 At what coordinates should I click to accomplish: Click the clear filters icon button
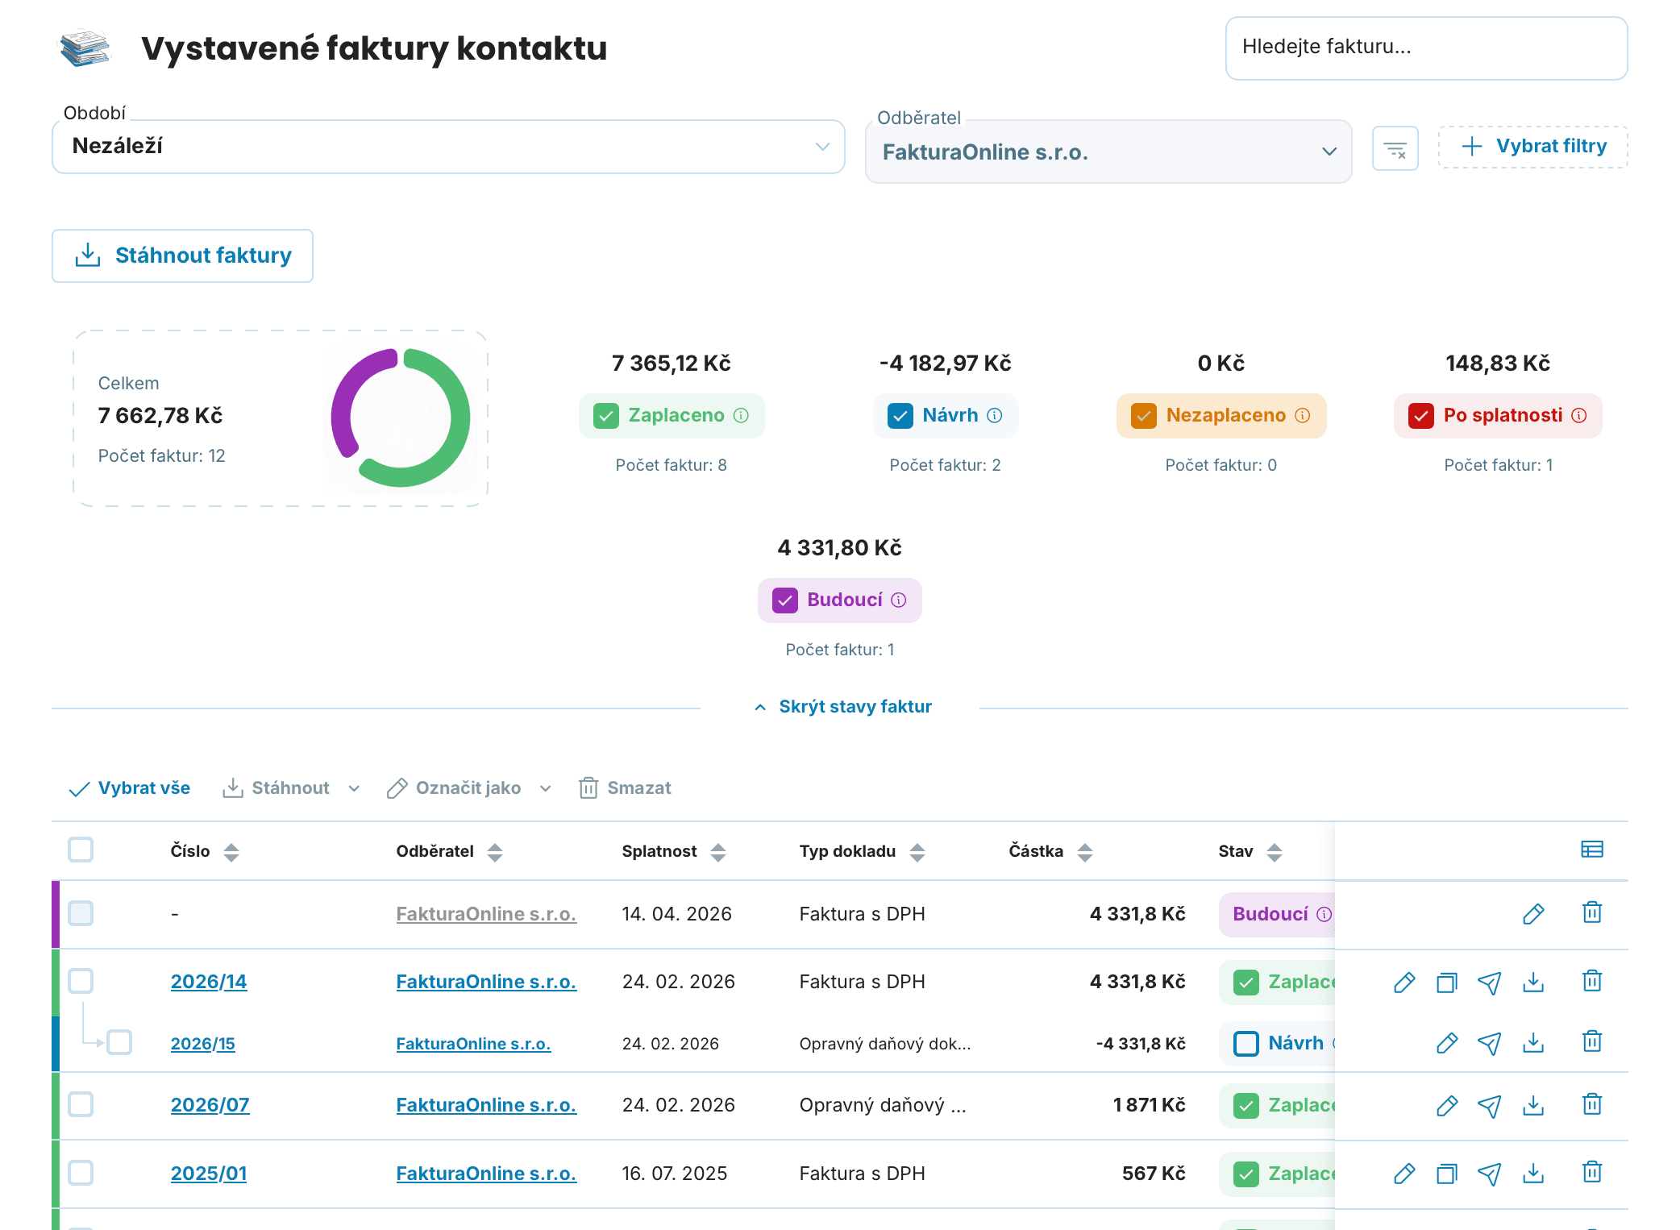coord(1395,148)
